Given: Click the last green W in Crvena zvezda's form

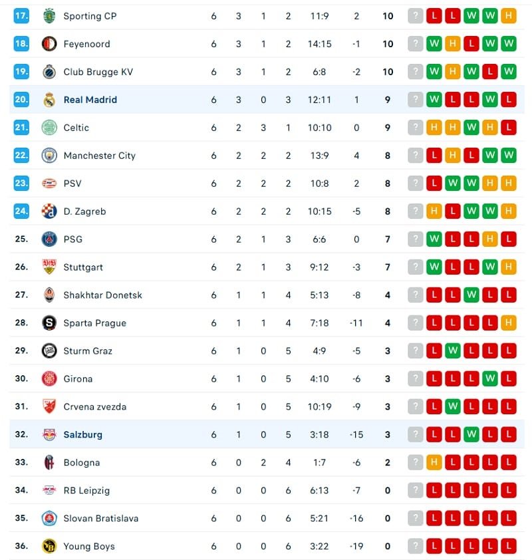Looking at the screenshot, I should pos(454,406).
